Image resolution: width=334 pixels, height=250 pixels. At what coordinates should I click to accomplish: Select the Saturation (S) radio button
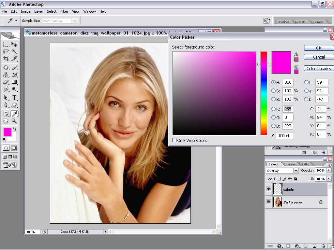[273, 91]
